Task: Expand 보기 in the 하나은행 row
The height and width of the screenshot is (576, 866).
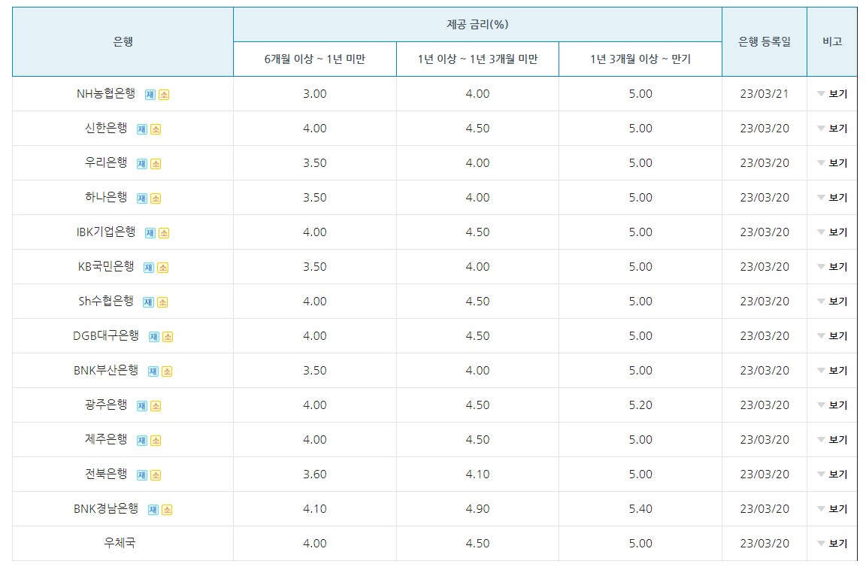Action: (x=832, y=197)
